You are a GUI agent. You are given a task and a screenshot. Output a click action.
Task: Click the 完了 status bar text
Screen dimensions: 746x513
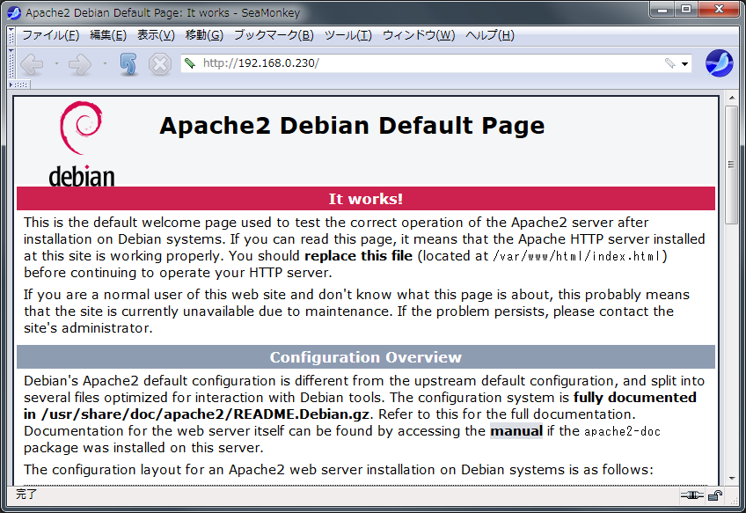26,495
